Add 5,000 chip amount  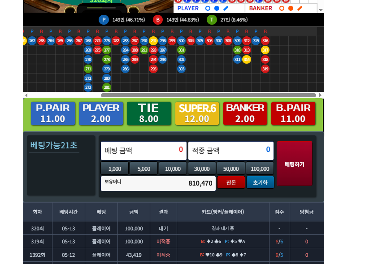pos(143,169)
